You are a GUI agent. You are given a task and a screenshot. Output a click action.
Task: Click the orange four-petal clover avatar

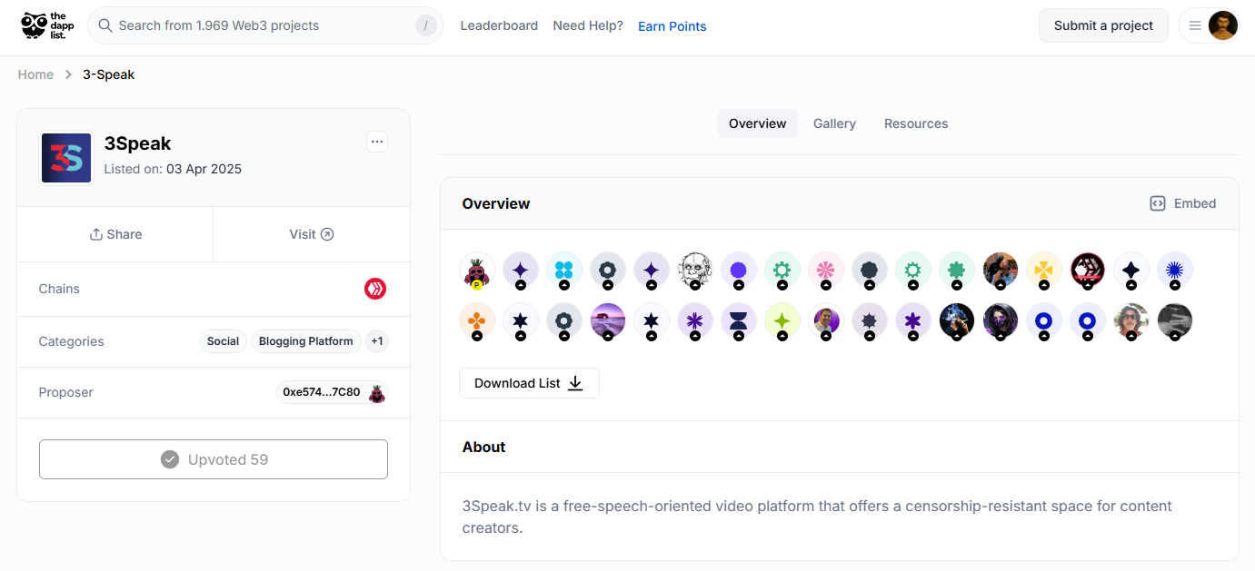pyautogui.click(x=477, y=321)
